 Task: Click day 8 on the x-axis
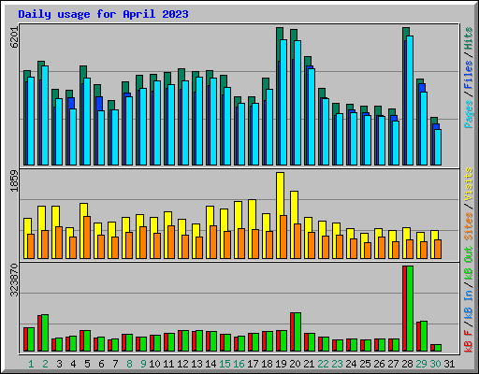(129, 364)
